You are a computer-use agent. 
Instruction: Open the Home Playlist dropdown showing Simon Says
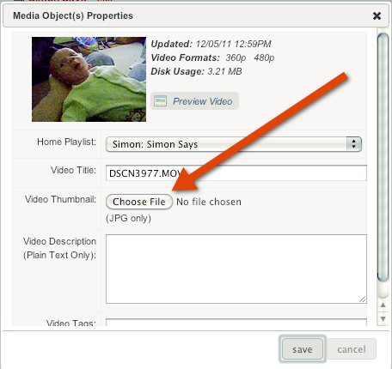[234, 144]
